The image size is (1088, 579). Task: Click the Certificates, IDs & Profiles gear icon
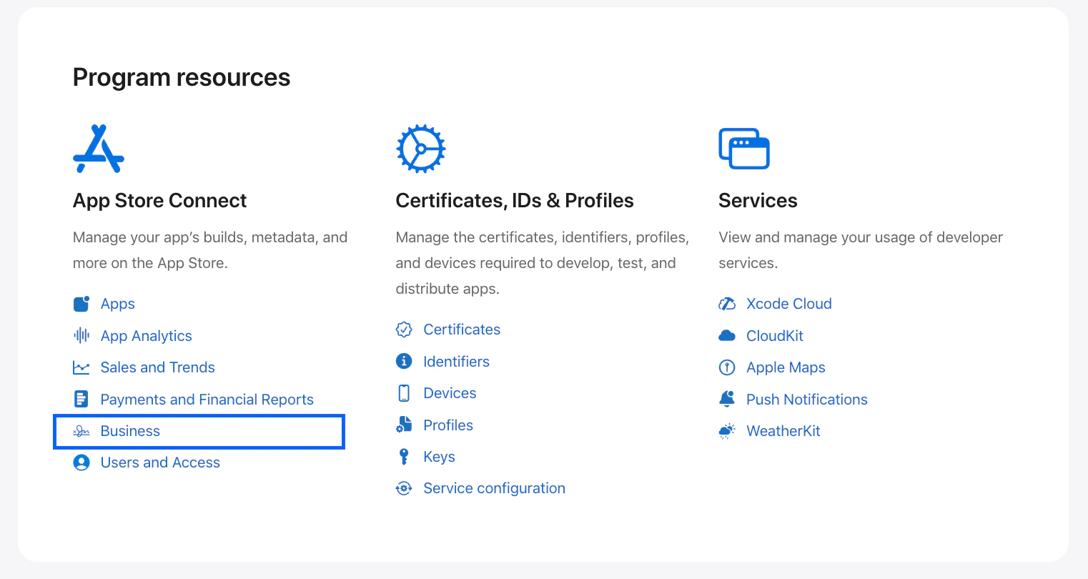pos(420,148)
